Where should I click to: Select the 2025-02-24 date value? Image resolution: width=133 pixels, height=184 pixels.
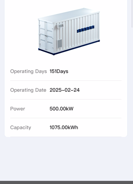click(65, 90)
